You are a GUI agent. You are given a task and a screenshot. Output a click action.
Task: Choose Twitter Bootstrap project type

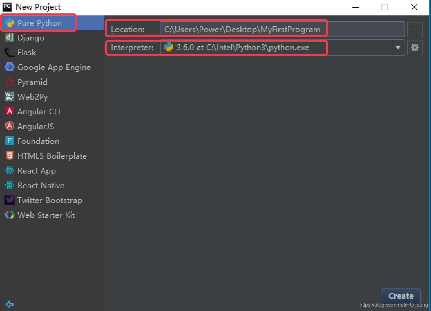pos(52,200)
